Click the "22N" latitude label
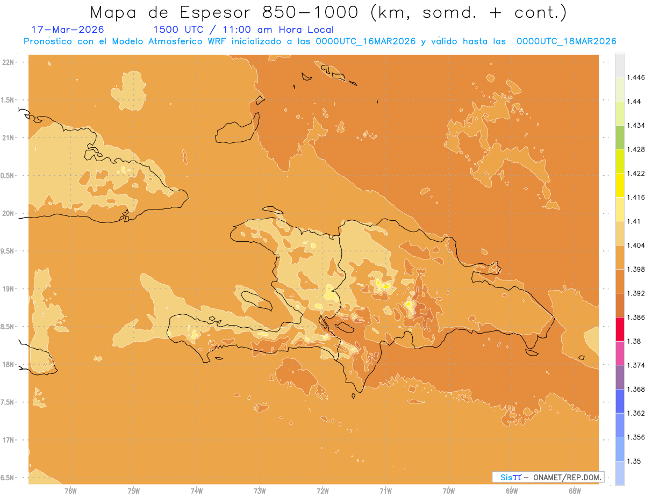645x498 pixels. click(8, 62)
